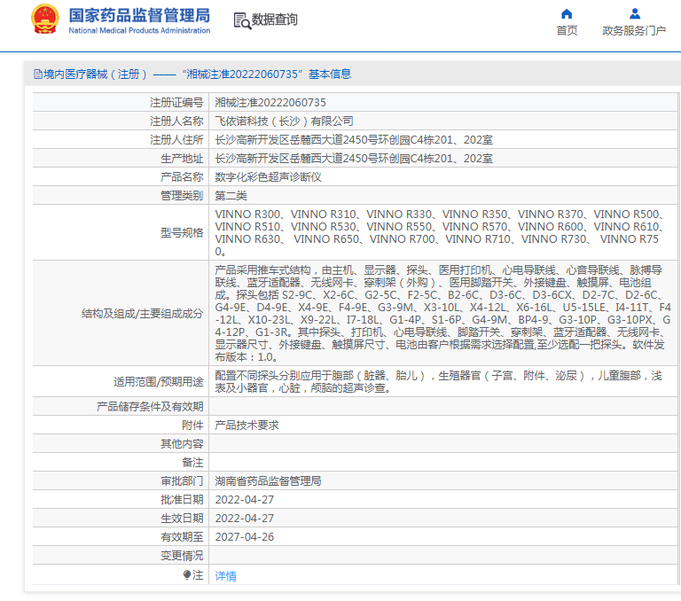Click the 型号规格 row label
The image size is (681, 601).
[182, 233]
